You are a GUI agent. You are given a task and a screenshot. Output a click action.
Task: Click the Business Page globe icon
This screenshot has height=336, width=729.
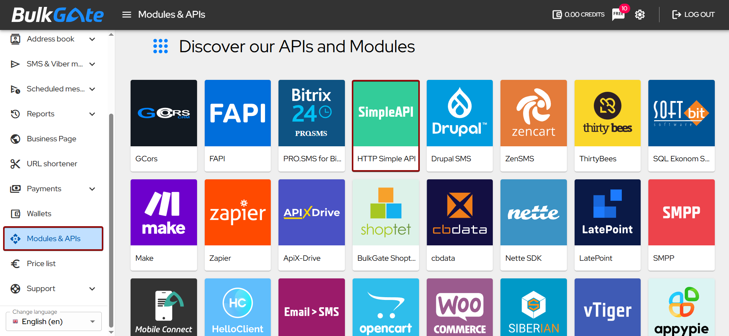[15, 139]
